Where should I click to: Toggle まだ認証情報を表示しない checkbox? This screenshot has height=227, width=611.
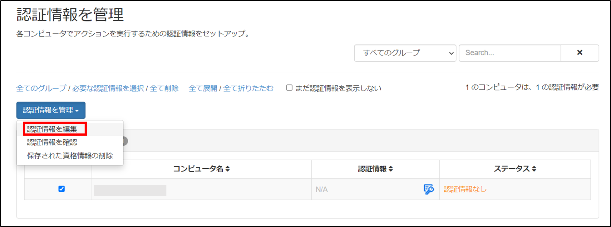(289, 88)
